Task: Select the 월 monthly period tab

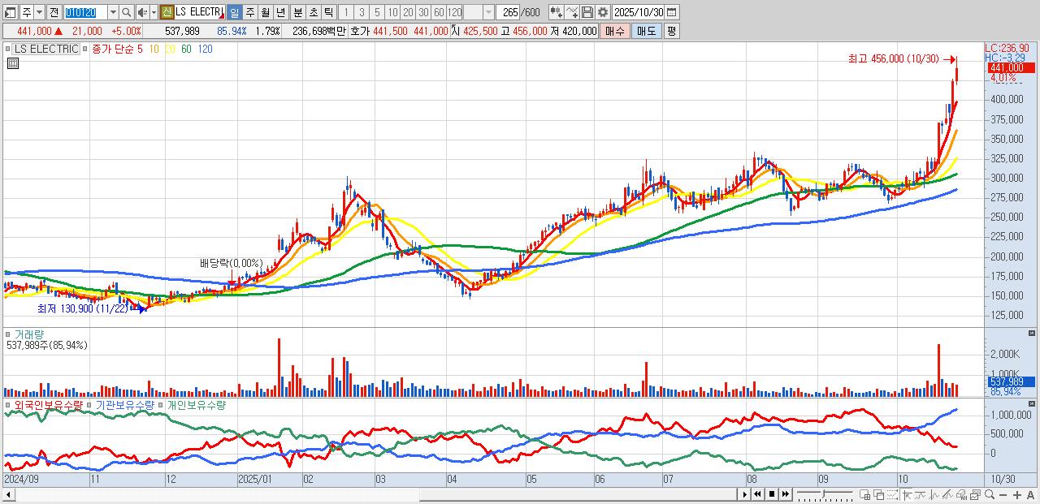Action: [266, 12]
